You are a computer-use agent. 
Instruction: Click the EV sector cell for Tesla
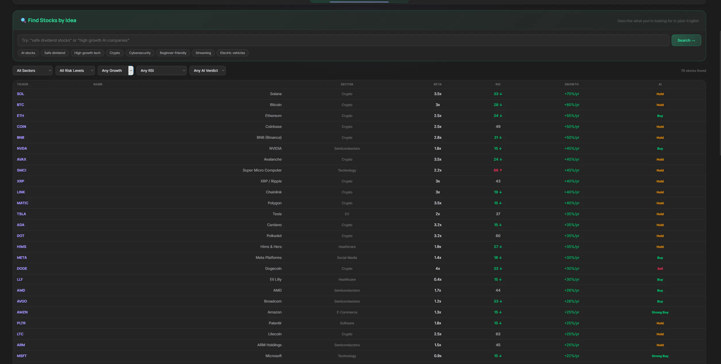(x=347, y=214)
